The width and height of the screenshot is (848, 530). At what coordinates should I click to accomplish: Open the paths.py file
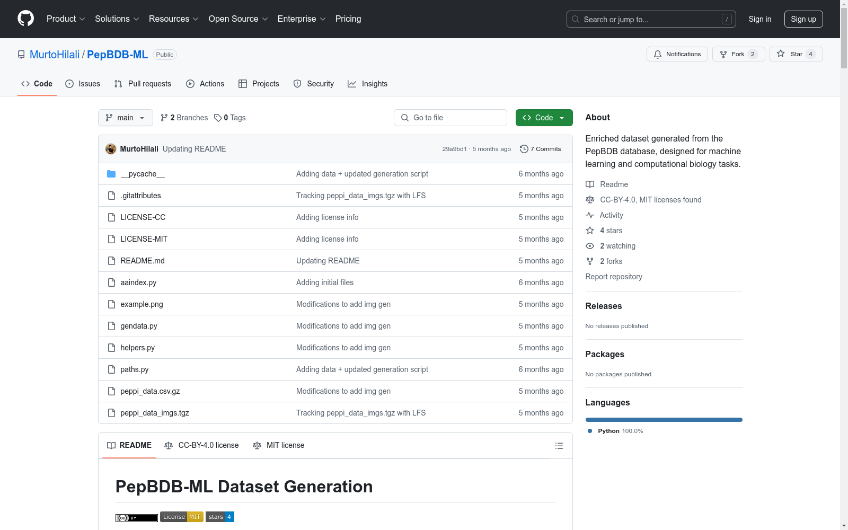tap(135, 369)
